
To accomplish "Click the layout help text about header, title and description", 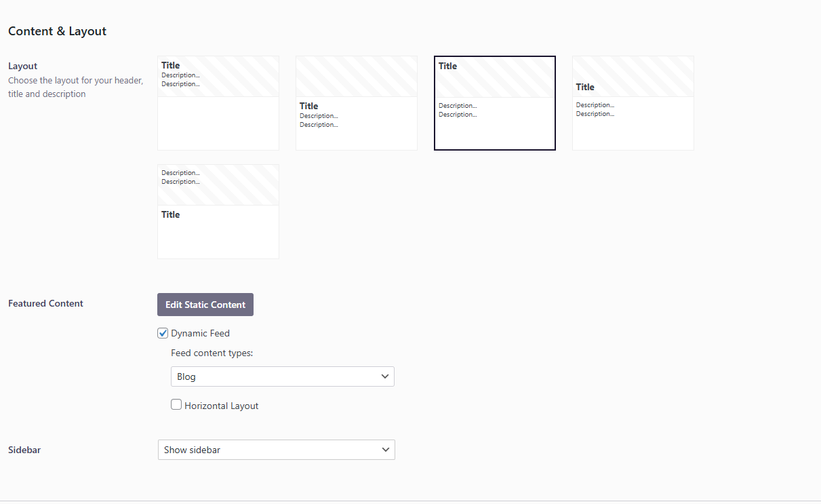I will [x=75, y=88].
